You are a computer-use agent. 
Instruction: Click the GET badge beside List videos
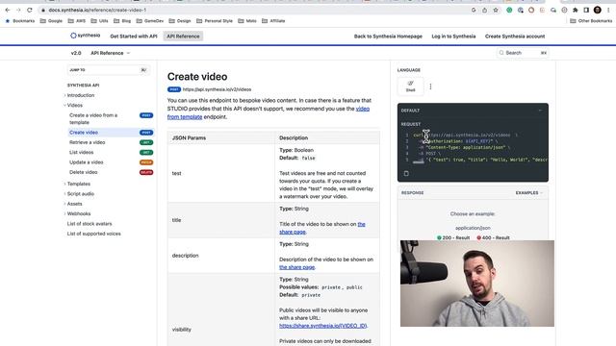click(146, 152)
